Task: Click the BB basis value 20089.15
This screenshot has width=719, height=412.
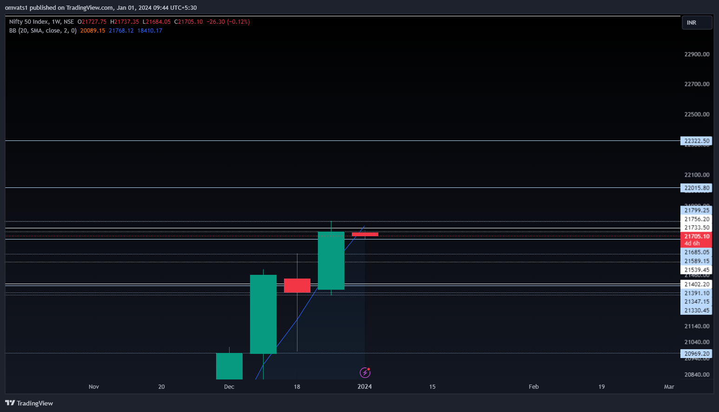Action: point(93,31)
